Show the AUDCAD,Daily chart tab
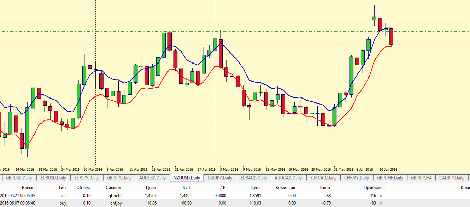 coord(288,178)
